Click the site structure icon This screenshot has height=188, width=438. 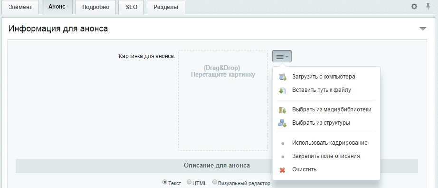(x=282, y=123)
